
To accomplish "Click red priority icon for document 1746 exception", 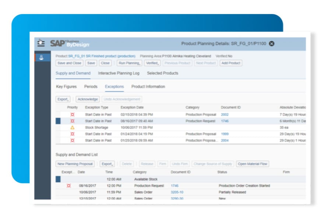I will point(72,121).
